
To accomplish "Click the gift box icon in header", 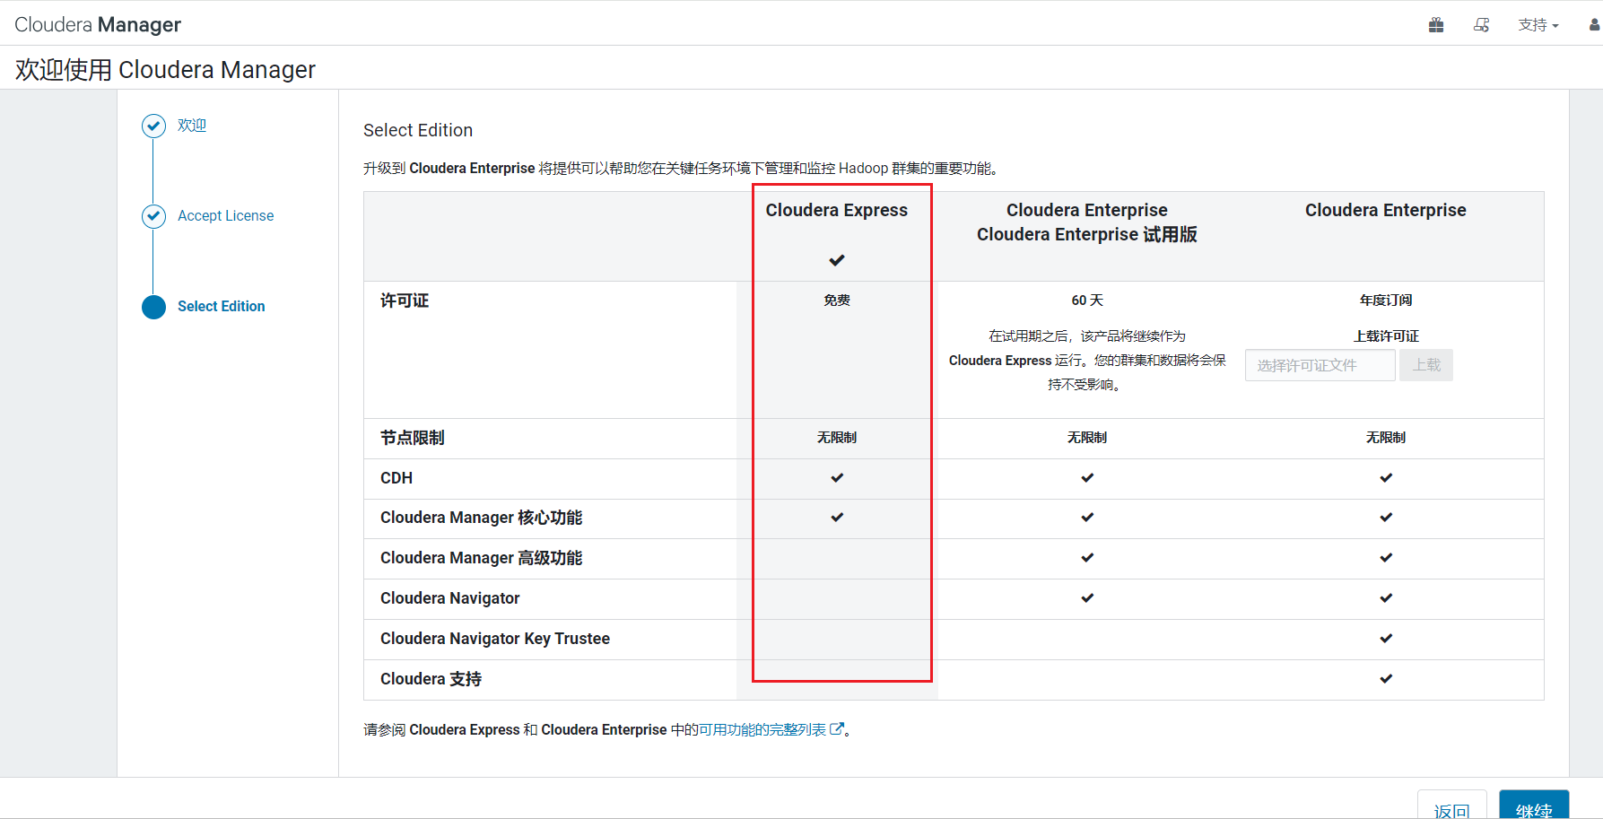I will [x=1436, y=25].
